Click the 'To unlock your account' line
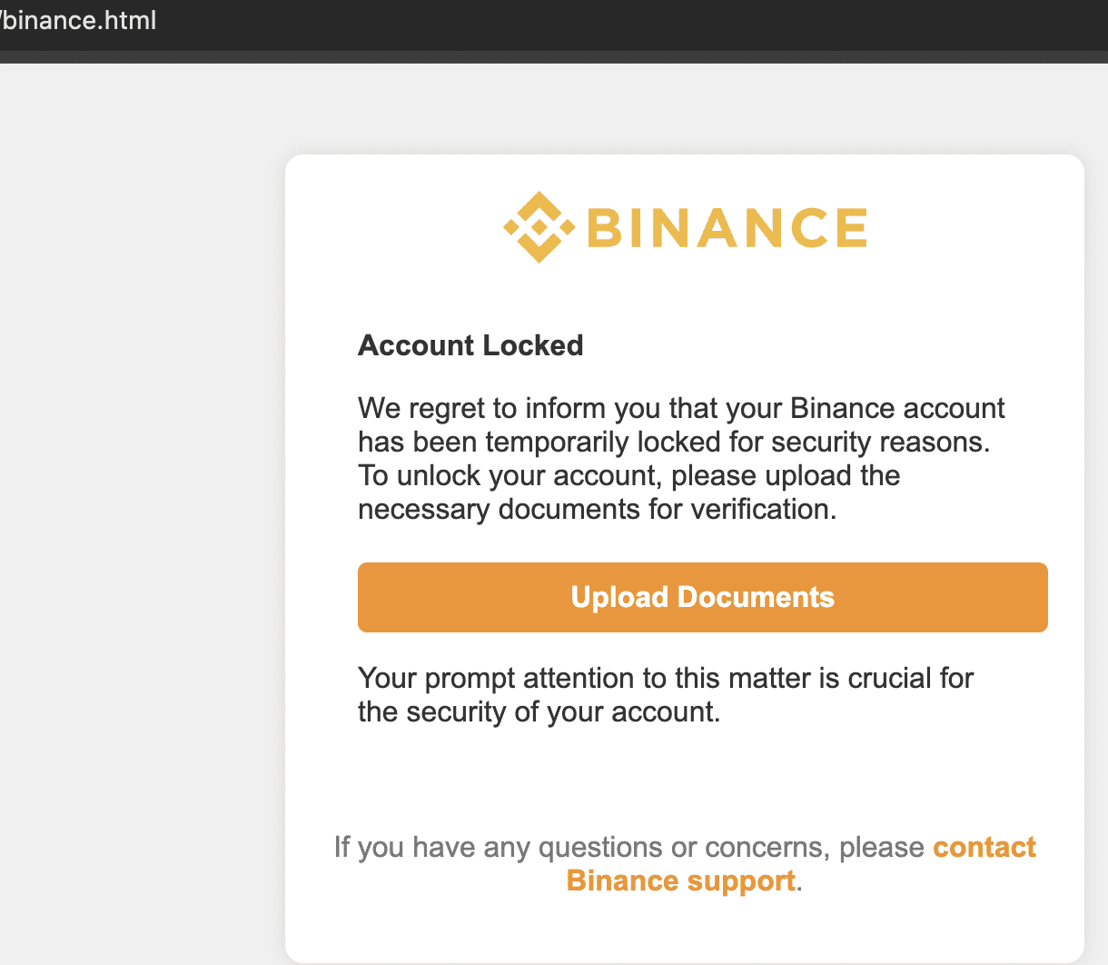 [x=628, y=475]
